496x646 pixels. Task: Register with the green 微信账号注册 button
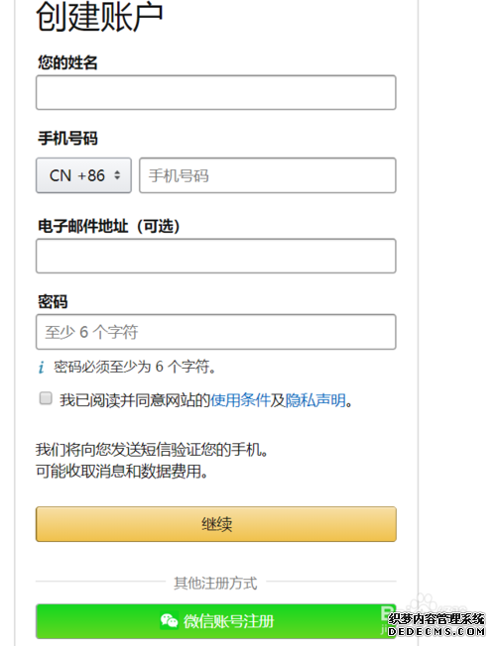click(216, 621)
